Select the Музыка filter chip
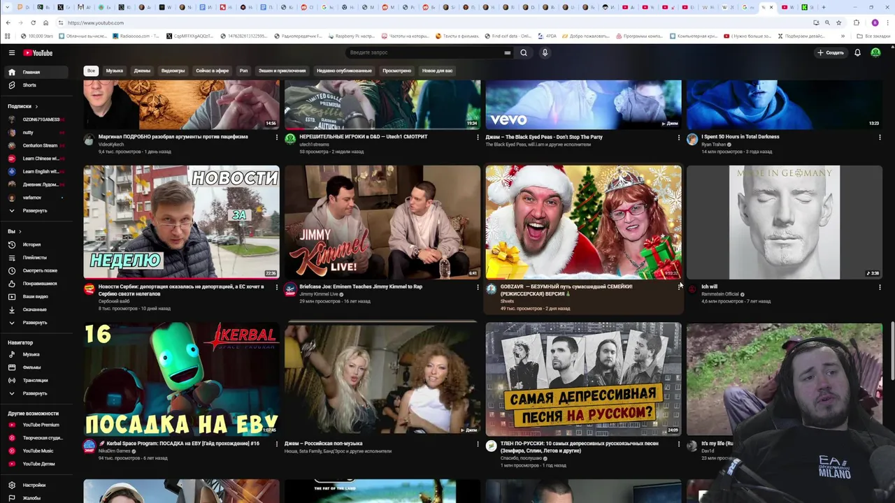 coord(115,71)
